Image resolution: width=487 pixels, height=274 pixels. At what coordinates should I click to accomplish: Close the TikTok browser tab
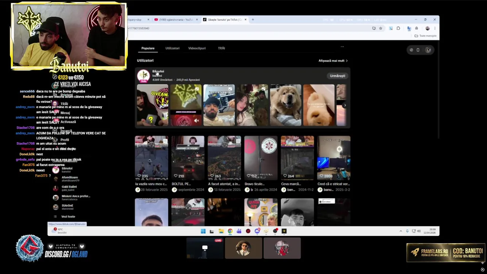pos(245,20)
